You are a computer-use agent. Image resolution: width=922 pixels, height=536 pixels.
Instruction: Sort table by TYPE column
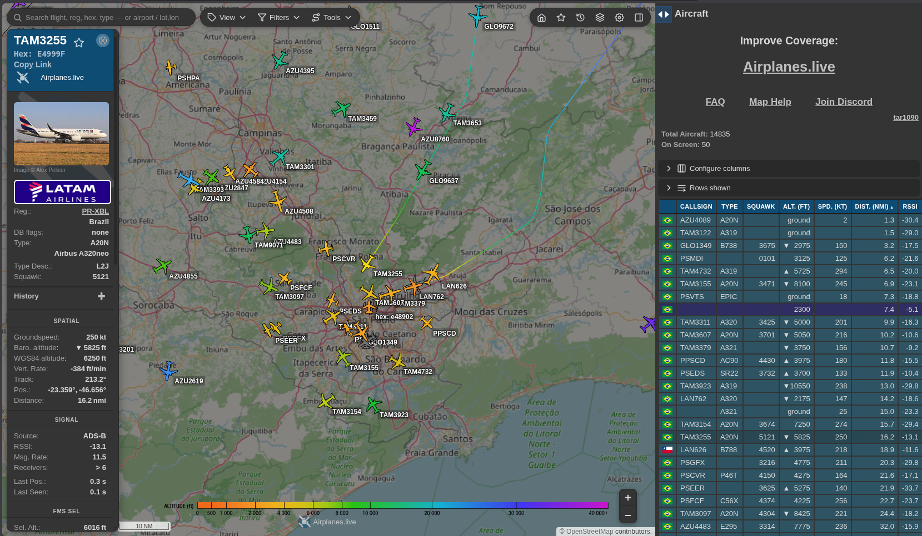click(x=729, y=206)
